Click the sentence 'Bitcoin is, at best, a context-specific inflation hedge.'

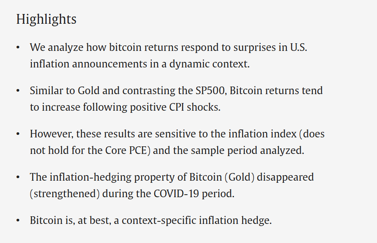151,221
